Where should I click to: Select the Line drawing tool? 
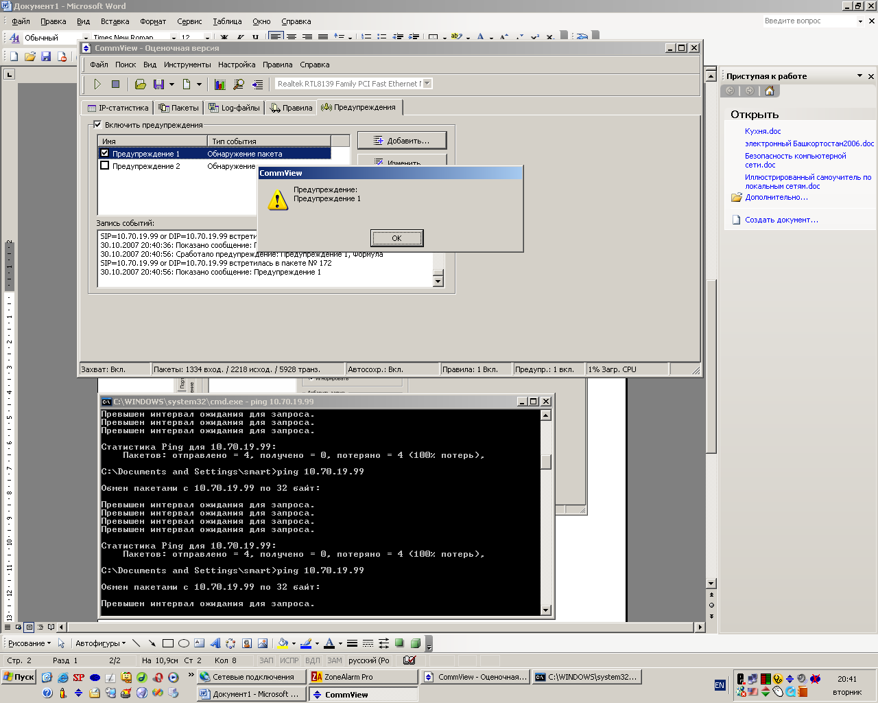(x=136, y=643)
